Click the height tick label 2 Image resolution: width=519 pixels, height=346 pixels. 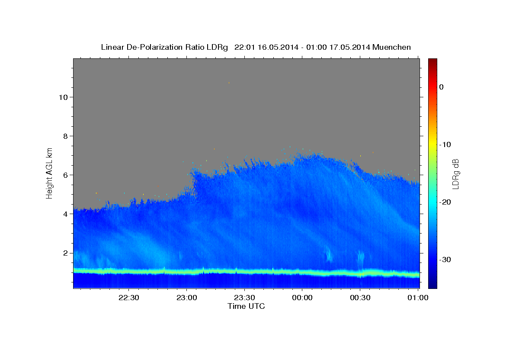point(66,253)
